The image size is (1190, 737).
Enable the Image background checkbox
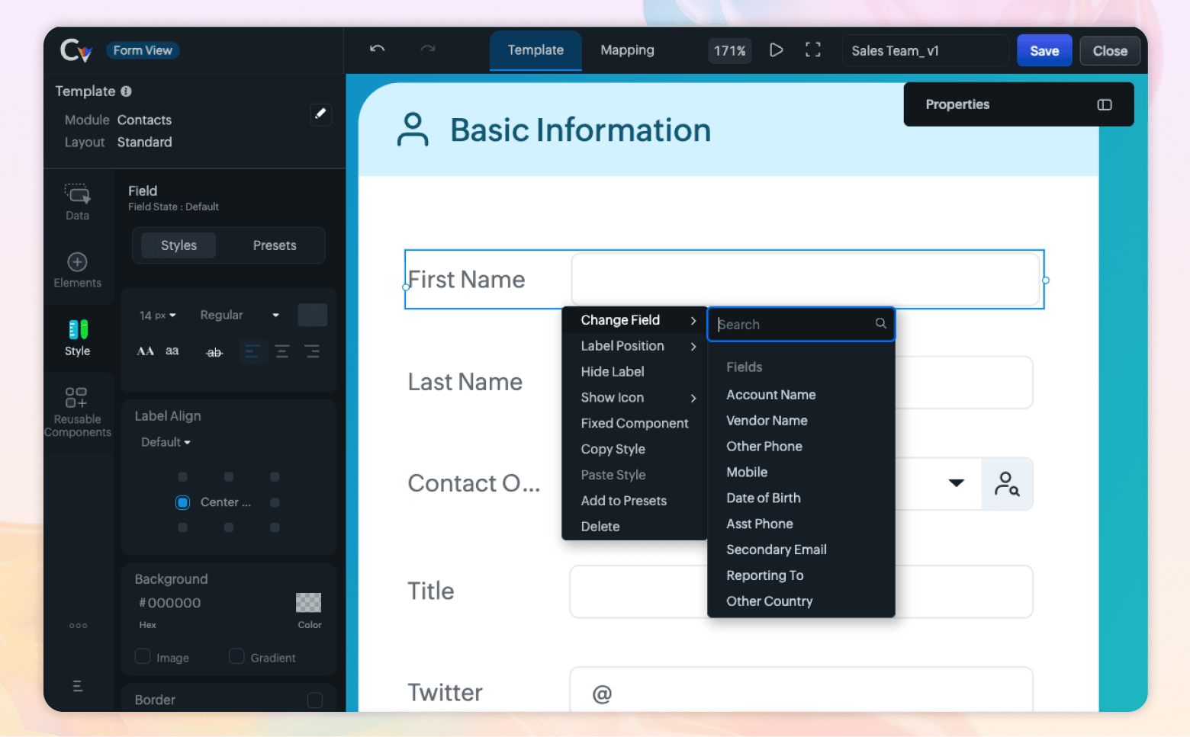pos(143,656)
